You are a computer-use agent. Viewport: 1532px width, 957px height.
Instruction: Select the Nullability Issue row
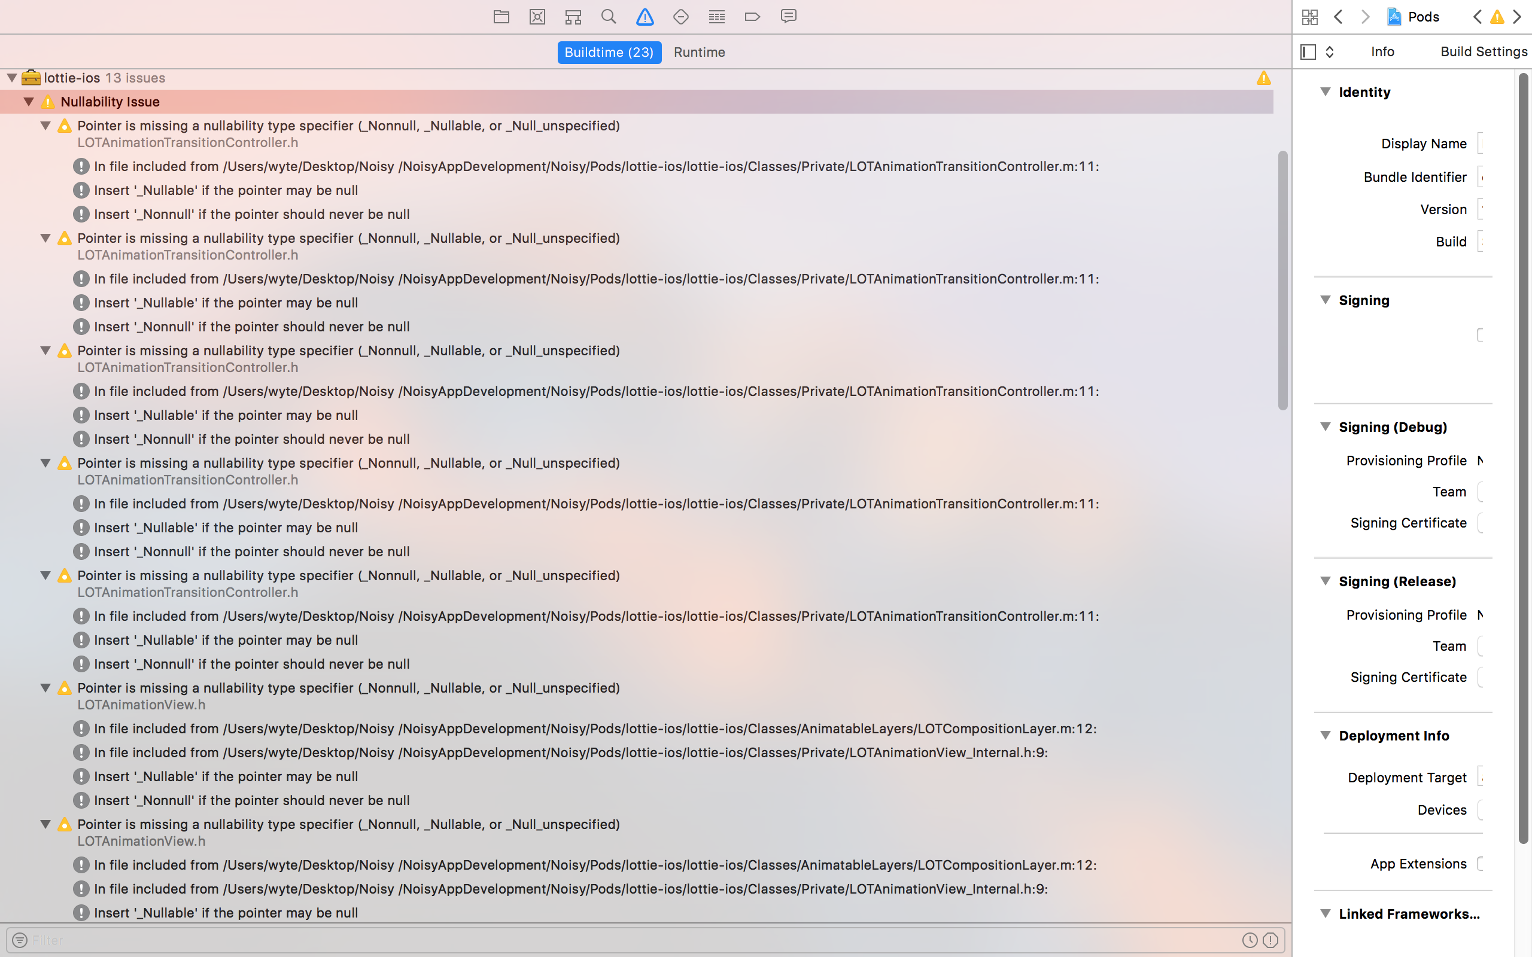[636, 101]
